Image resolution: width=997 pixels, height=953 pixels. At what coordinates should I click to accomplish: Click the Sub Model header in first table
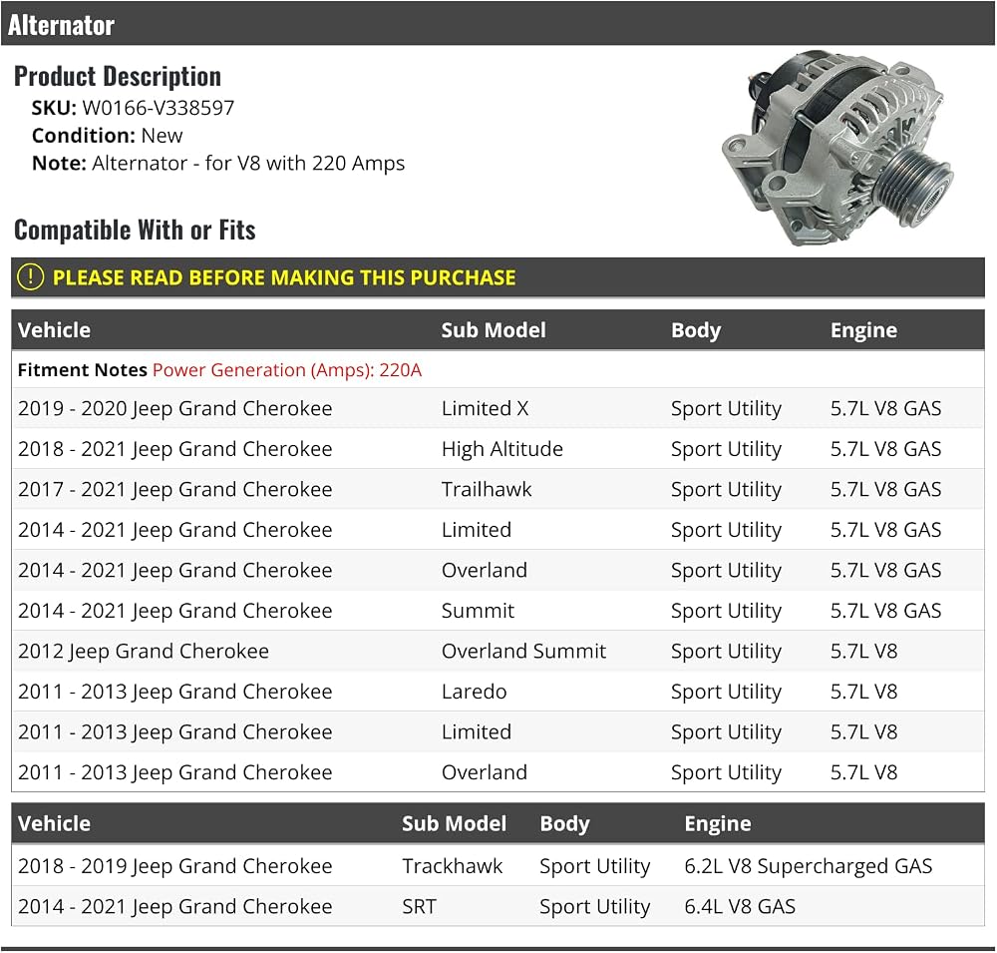pos(494,329)
